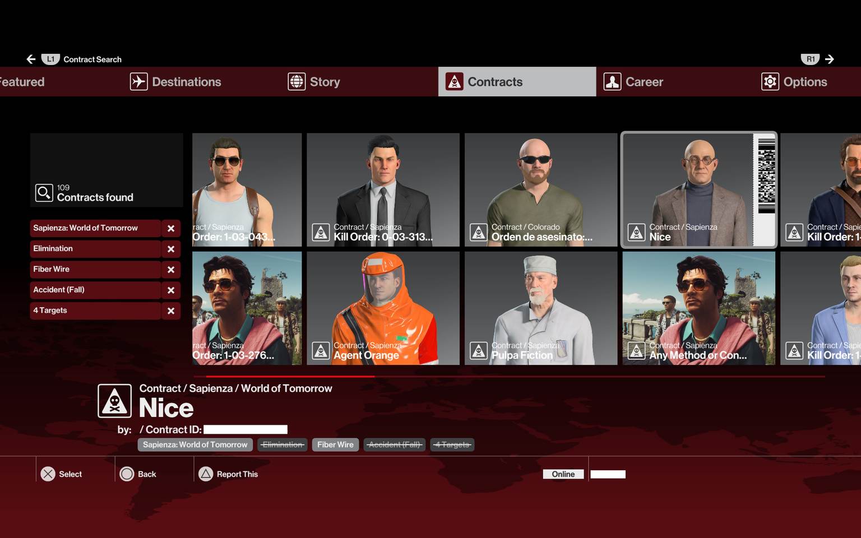Screen dimensions: 861x538
Task: Click the 109 Contracts found text
Action: (x=95, y=193)
